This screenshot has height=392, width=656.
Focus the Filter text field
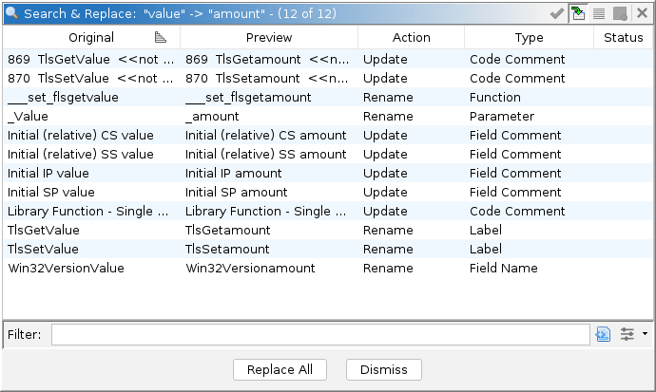pyautogui.click(x=320, y=334)
